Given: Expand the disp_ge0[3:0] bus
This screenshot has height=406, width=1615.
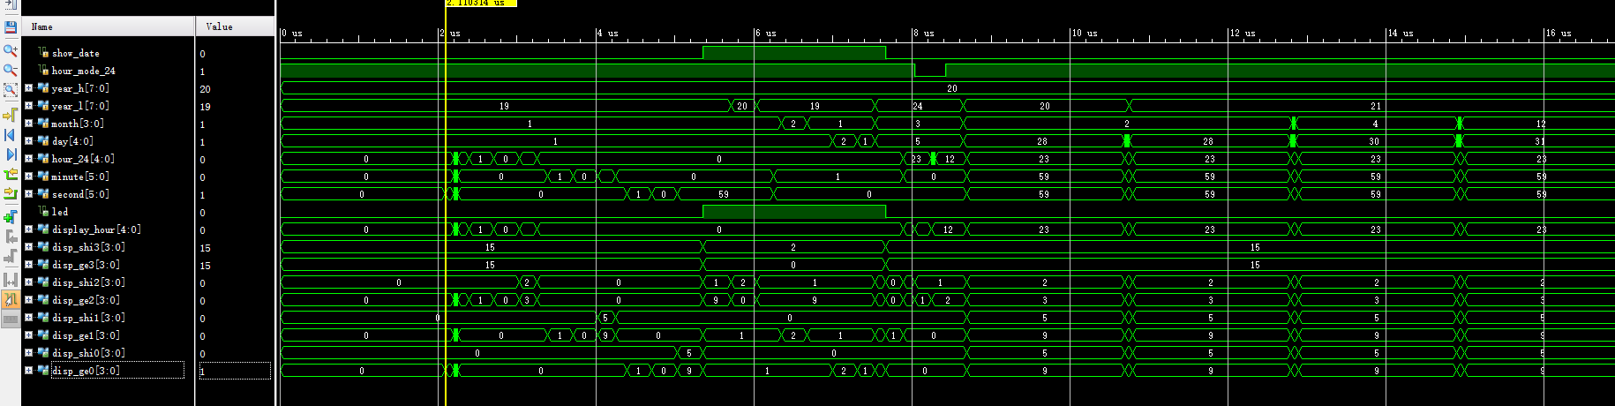Looking at the screenshot, I should (28, 371).
